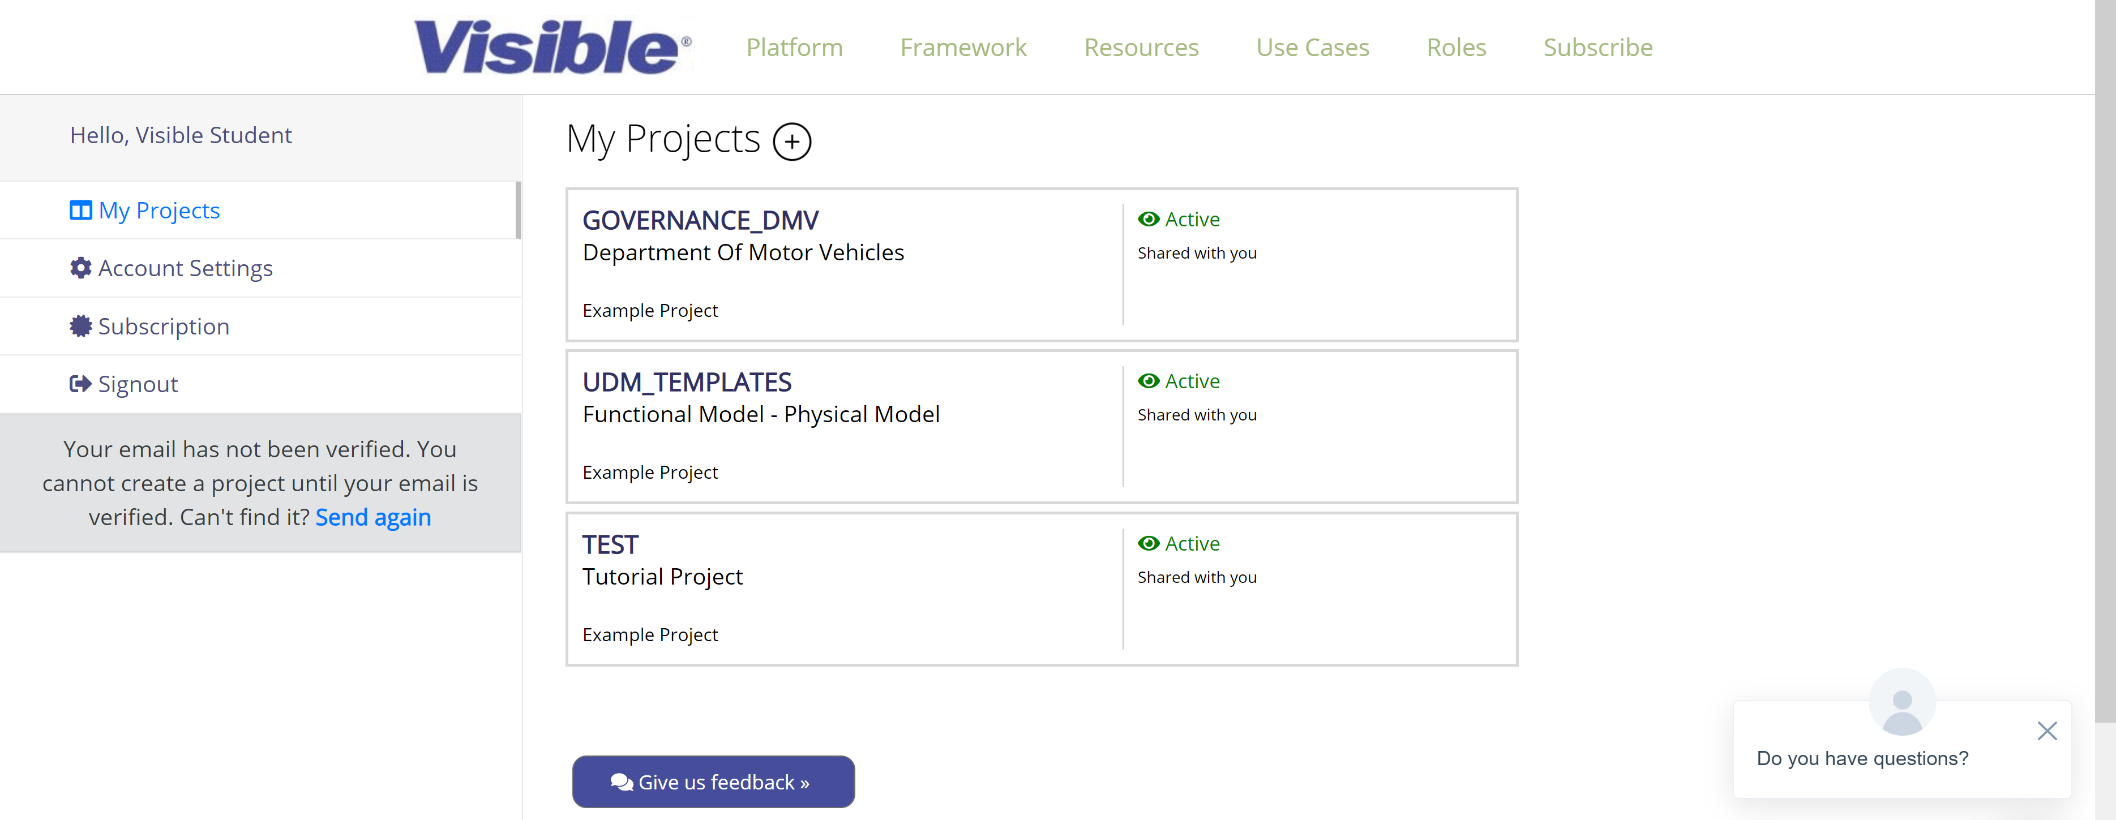Click Tutorial Project description
Image resolution: width=2116 pixels, height=820 pixels.
click(662, 577)
